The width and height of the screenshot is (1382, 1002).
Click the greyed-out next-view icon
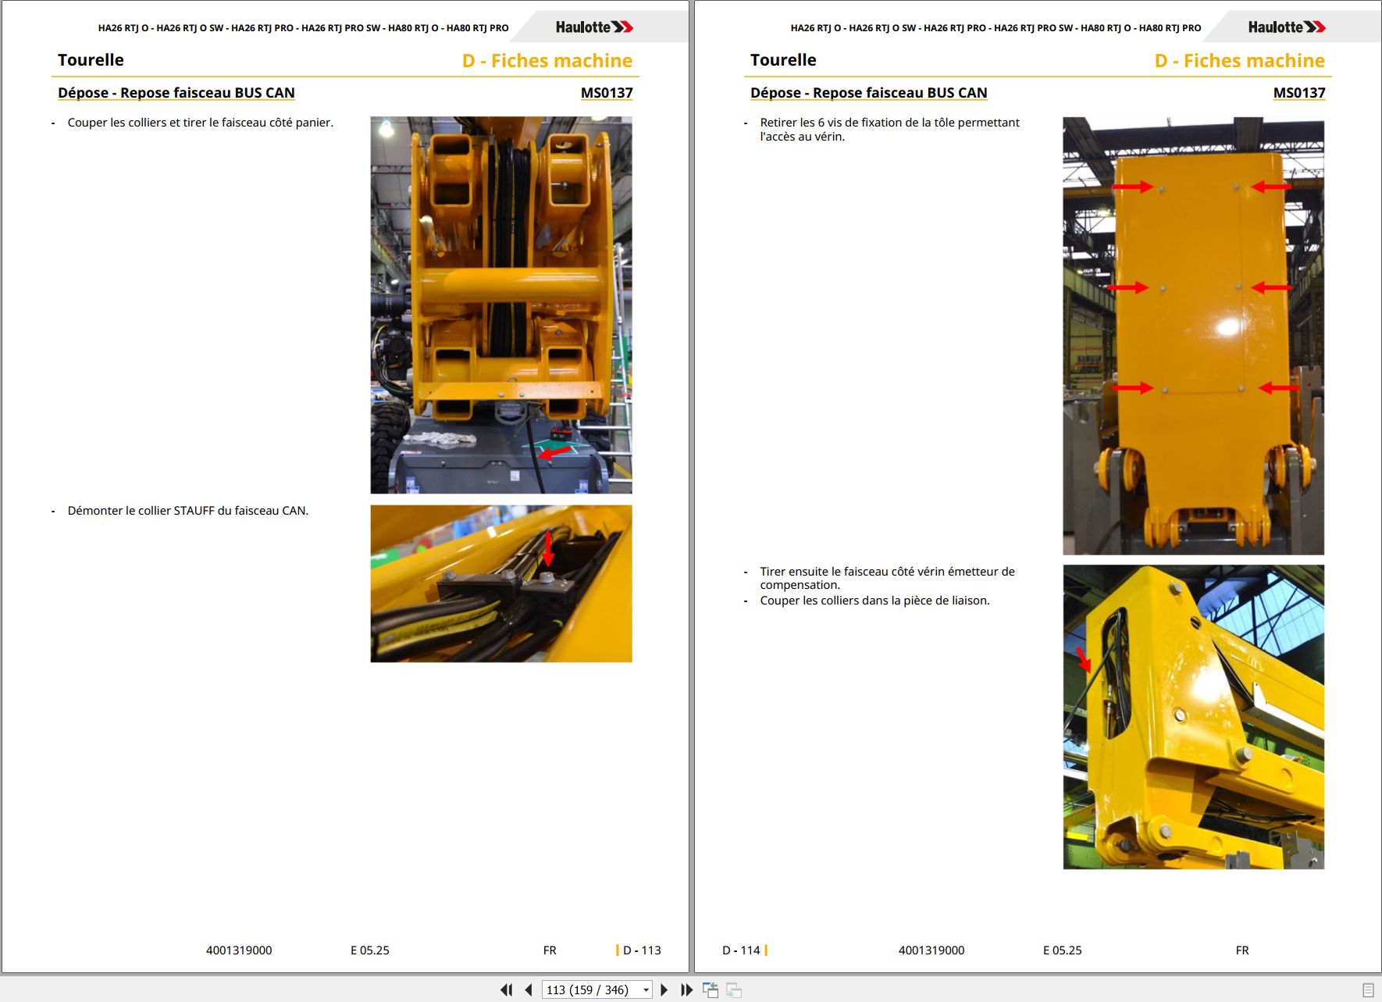pyautogui.click(x=734, y=990)
